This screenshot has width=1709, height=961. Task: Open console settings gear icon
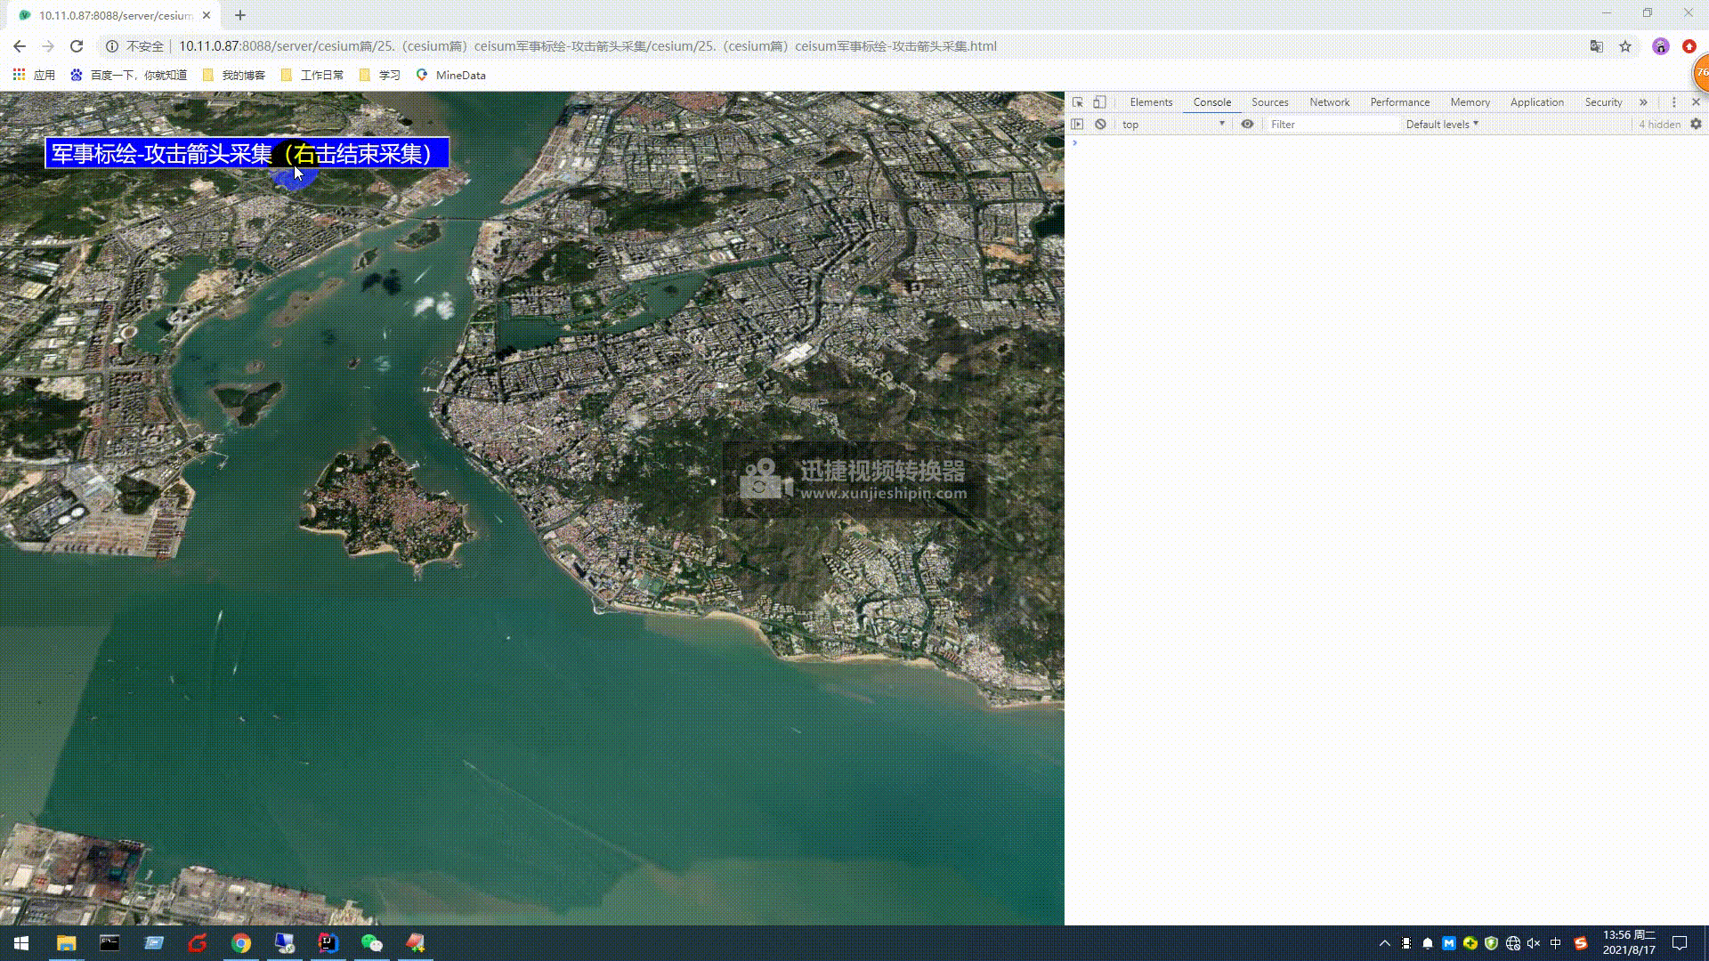click(x=1696, y=125)
